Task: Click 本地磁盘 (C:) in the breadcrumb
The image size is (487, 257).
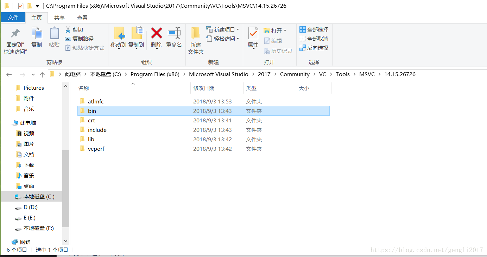Action: click(106, 74)
